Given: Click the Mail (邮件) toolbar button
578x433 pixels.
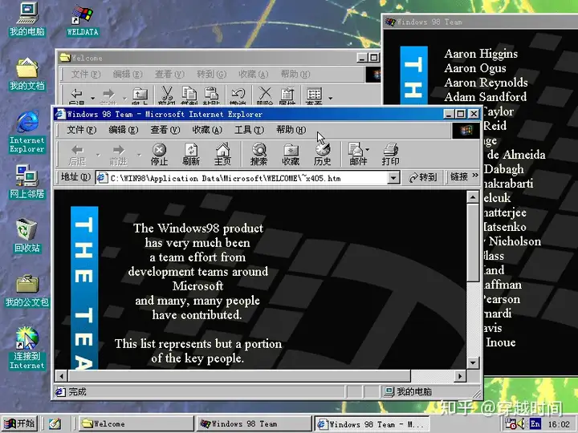Looking at the screenshot, I should pos(356,155).
